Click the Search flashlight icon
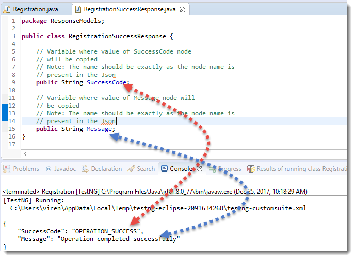 (131, 169)
